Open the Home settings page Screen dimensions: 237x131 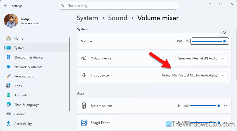(37, 38)
